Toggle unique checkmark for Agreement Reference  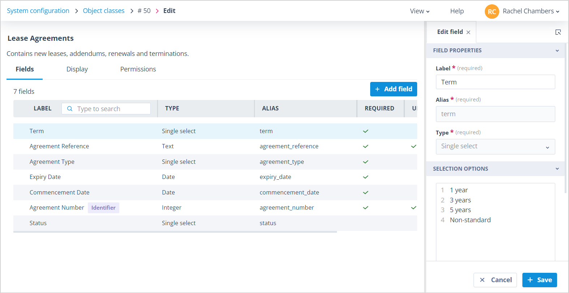(x=414, y=146)
